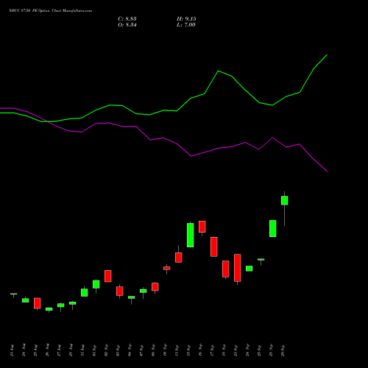Viewport: 368px width, 368px height.
Task: Select the 31 Aug date label
Action: [x=82, y=350]
